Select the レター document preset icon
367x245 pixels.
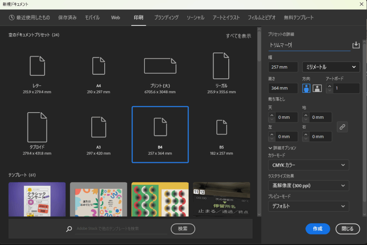(37, 66)
